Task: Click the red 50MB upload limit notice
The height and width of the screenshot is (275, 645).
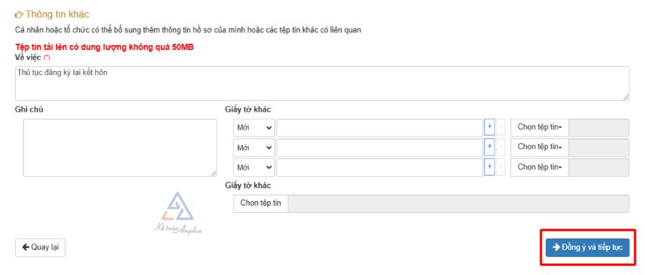Action: (105, 47)
